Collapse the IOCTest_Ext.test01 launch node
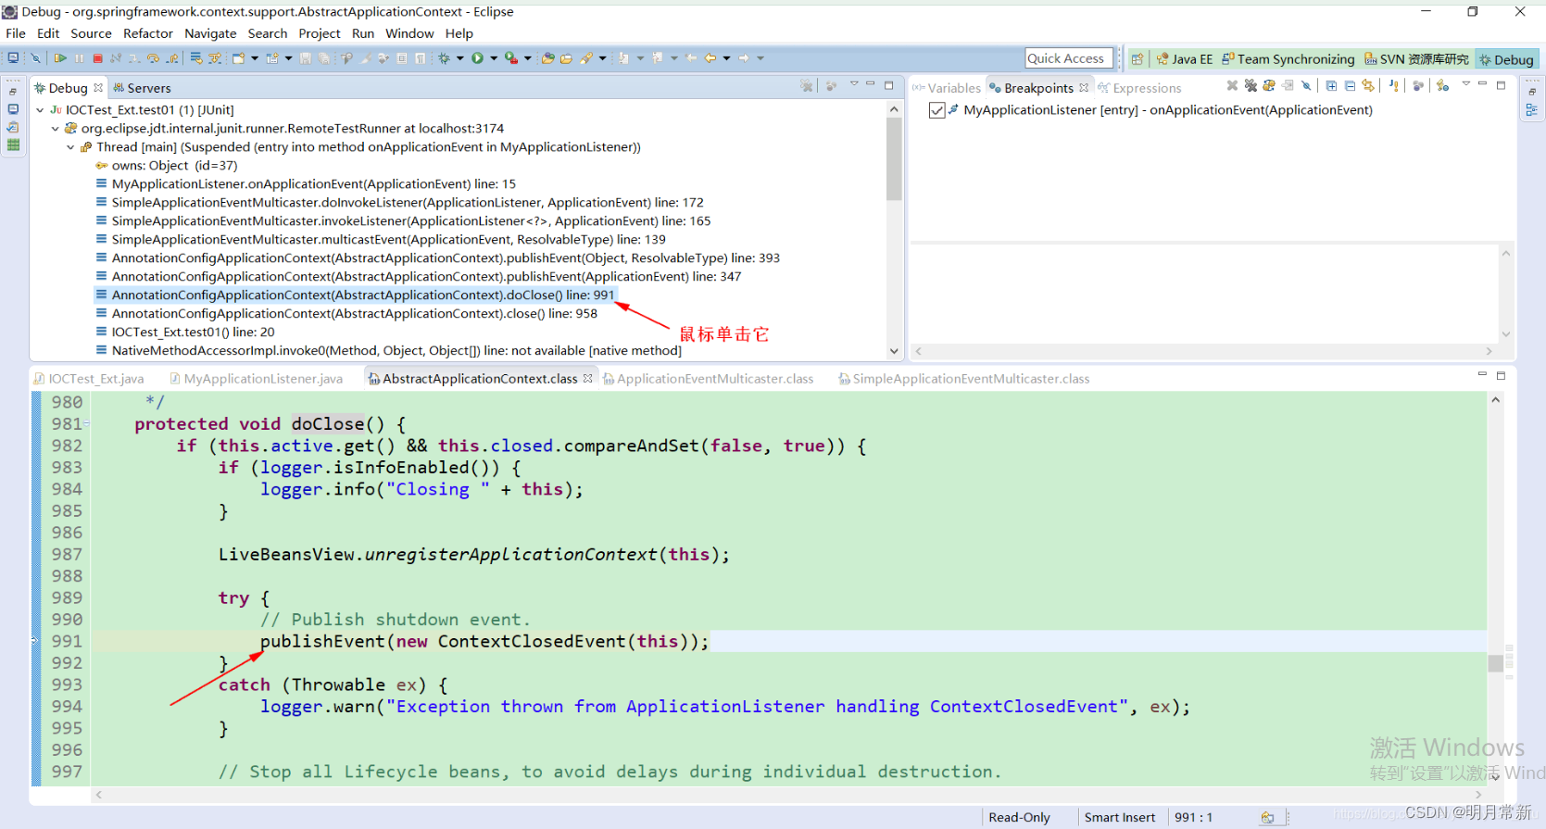1546x829 pixels. 40,109
